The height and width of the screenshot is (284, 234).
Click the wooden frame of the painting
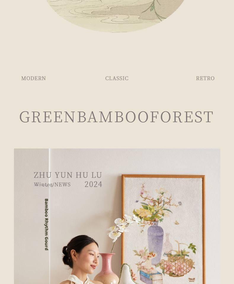pos(163,176)
